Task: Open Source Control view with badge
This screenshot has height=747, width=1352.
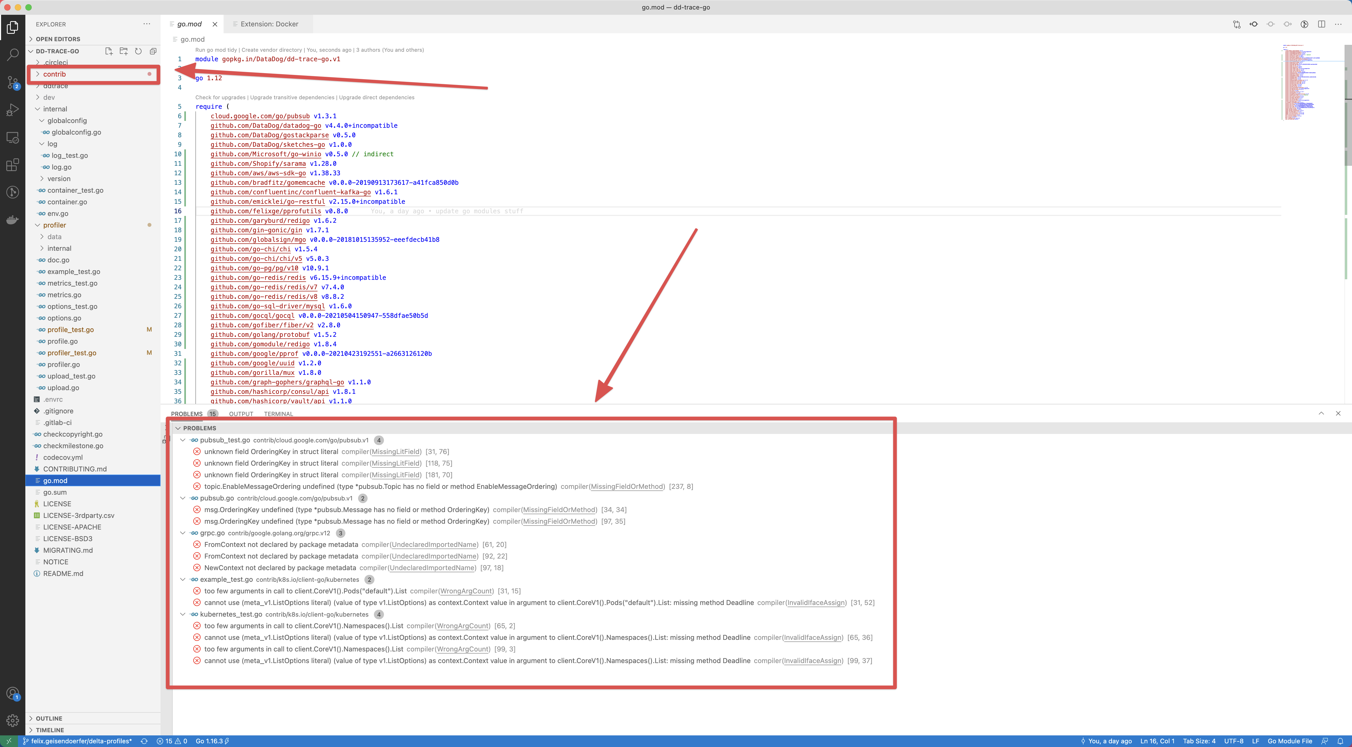Action: (x=13, y=82)
